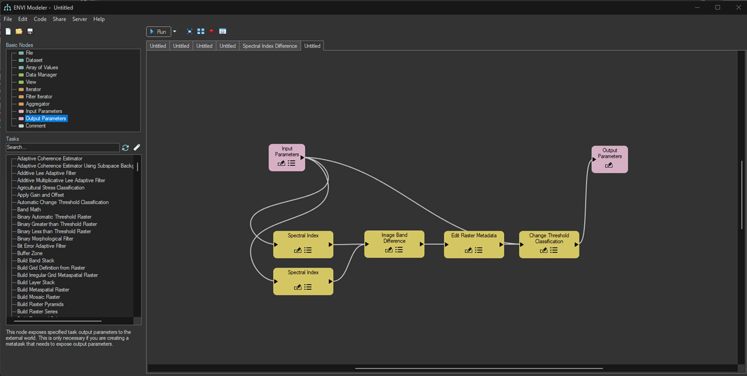747x376 pixels.
Task: Click the blue four-square grid icon in toolbar
Action: 201,31
